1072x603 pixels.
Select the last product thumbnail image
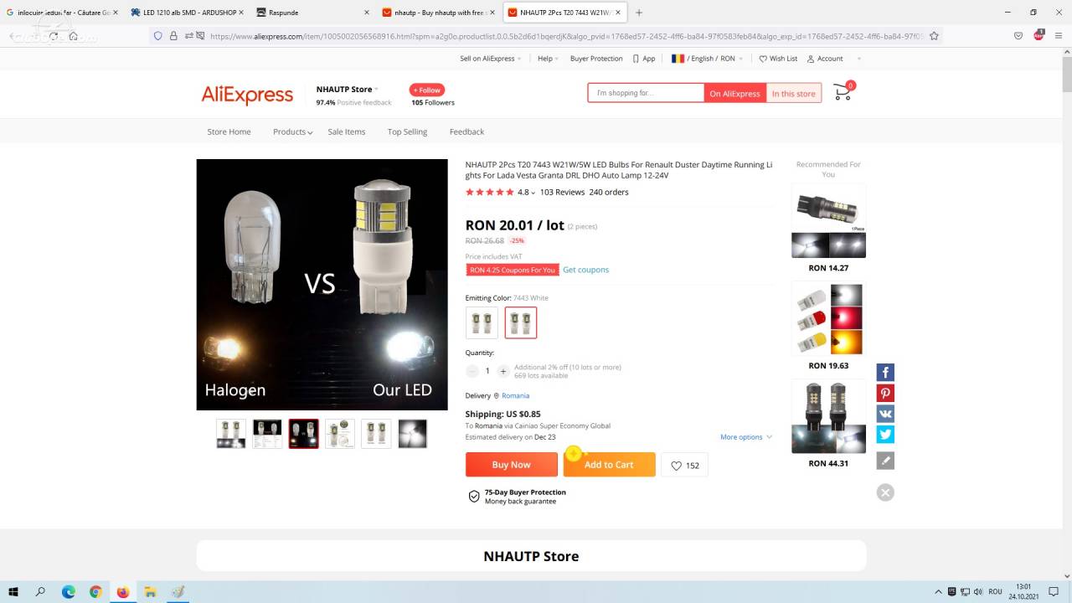412,434
